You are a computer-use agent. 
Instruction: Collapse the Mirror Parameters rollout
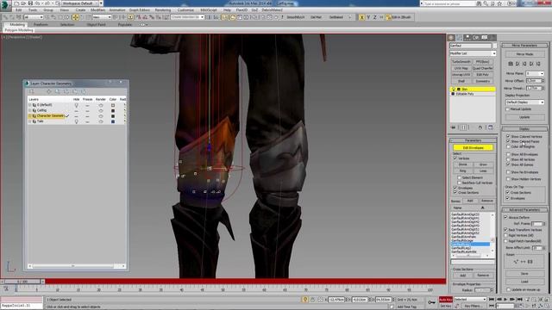point(524,46)
